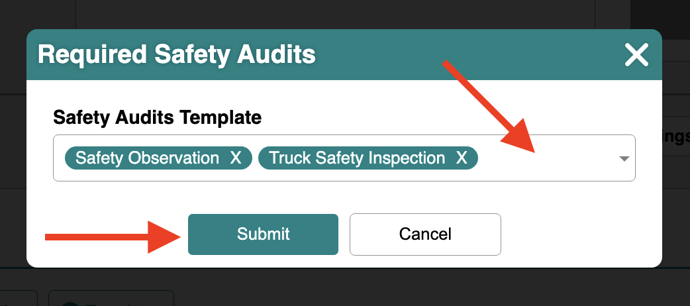The image size is (690, 306).
Task: Open the Safety Audits Template dropdown arrow
Action: (624, 158)
